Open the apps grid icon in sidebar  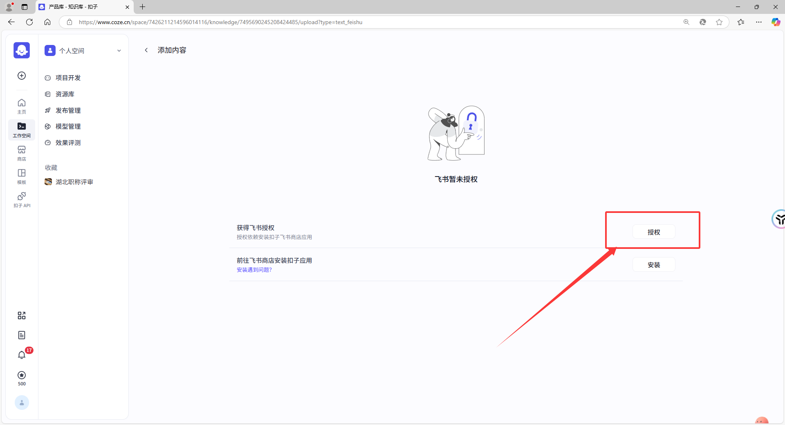(x=22, y=315)
